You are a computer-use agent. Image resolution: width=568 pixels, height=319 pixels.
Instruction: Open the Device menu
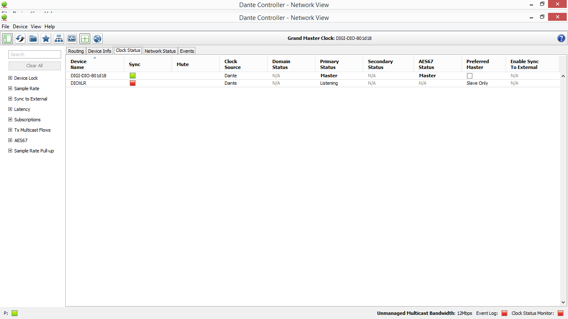20,27
